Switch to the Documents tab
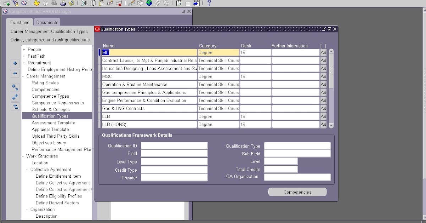Image resolution: width=426 pixels, height=223 pixels. tap(47, 22)
